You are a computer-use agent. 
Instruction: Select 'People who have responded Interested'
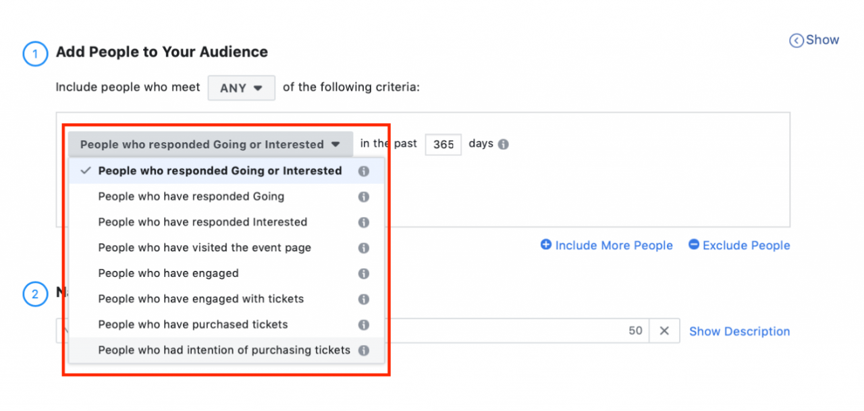[202, 222]
